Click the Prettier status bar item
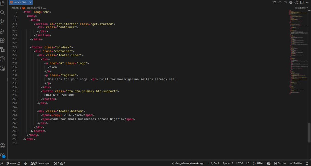 pos(296,163)
